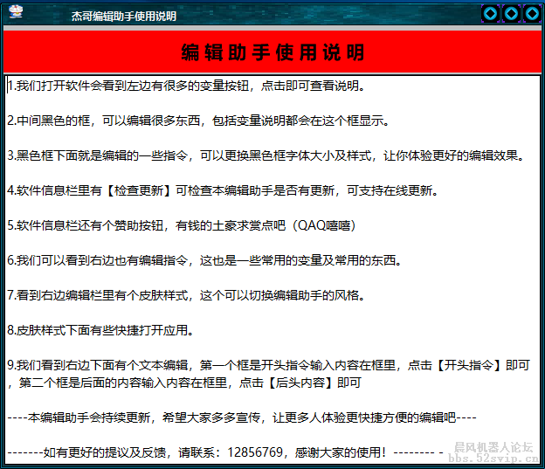Click line 5.软件信息栏还有个赞助按钮
The height and width of the screenshot is (469, 545).
181,225
